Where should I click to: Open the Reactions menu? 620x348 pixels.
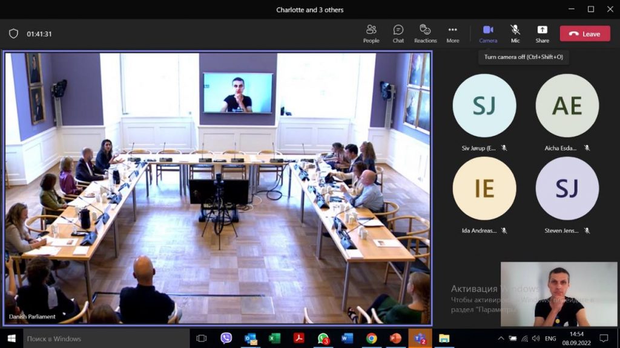[425, 34]
